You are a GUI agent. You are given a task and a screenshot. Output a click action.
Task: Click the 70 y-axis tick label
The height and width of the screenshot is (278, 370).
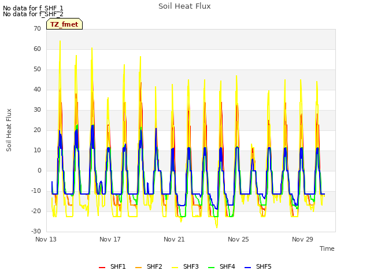click(x=37, y=28)
